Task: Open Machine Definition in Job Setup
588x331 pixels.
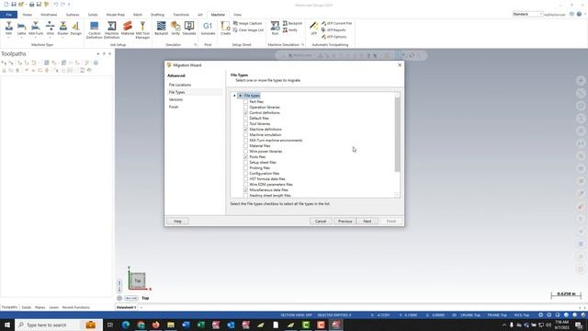Action: coord(112,29)
